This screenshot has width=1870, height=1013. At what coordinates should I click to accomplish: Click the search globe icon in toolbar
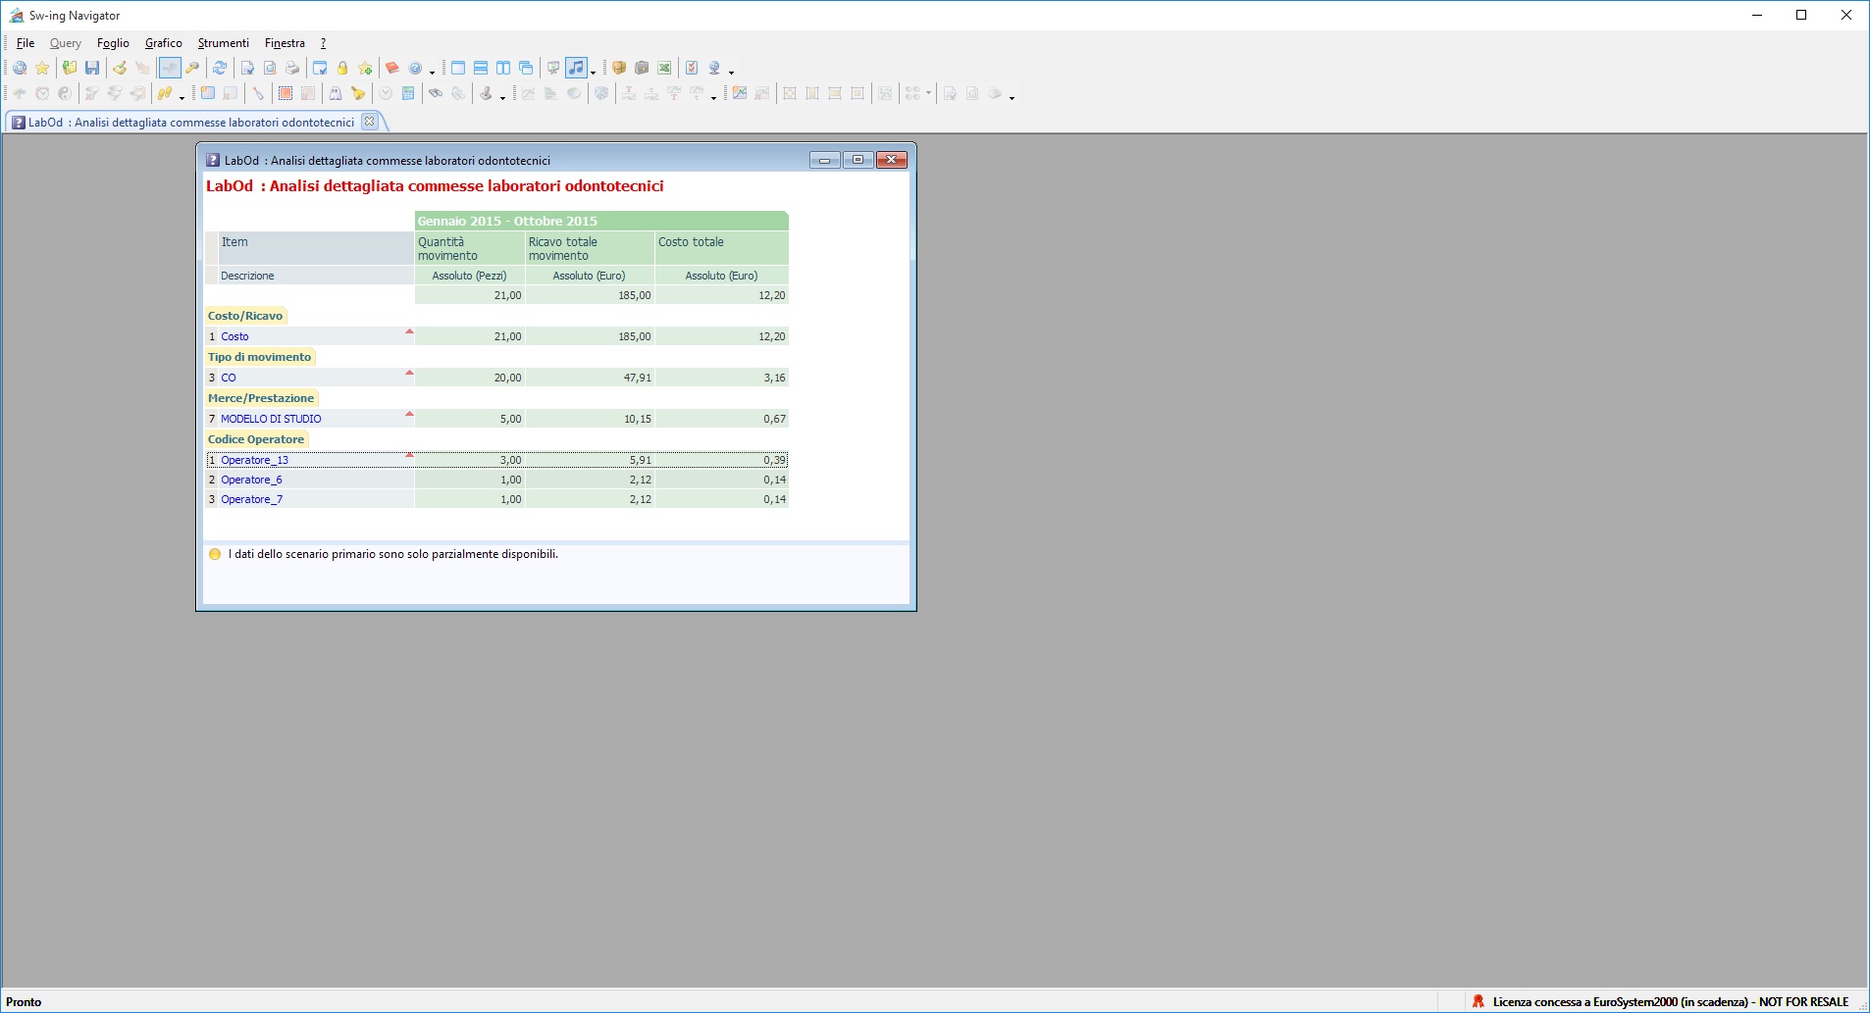[20, 68]
